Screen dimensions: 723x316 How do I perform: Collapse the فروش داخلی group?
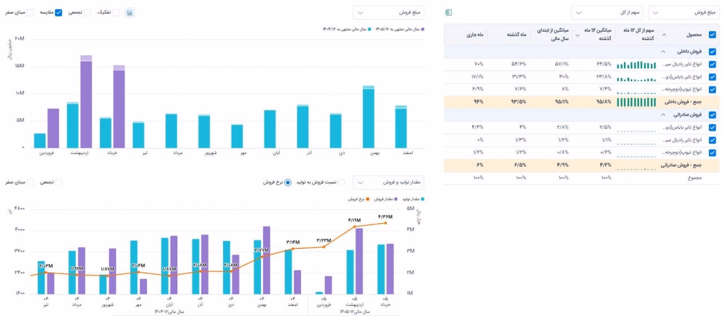663,51
